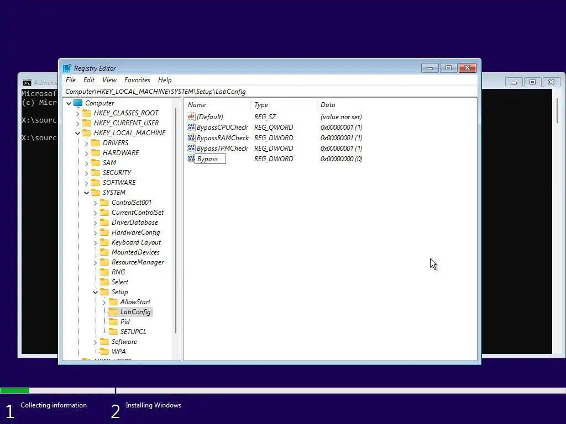
Task: Collapse the Setup key
Action: pyautogui.click(x=95, y=293)
